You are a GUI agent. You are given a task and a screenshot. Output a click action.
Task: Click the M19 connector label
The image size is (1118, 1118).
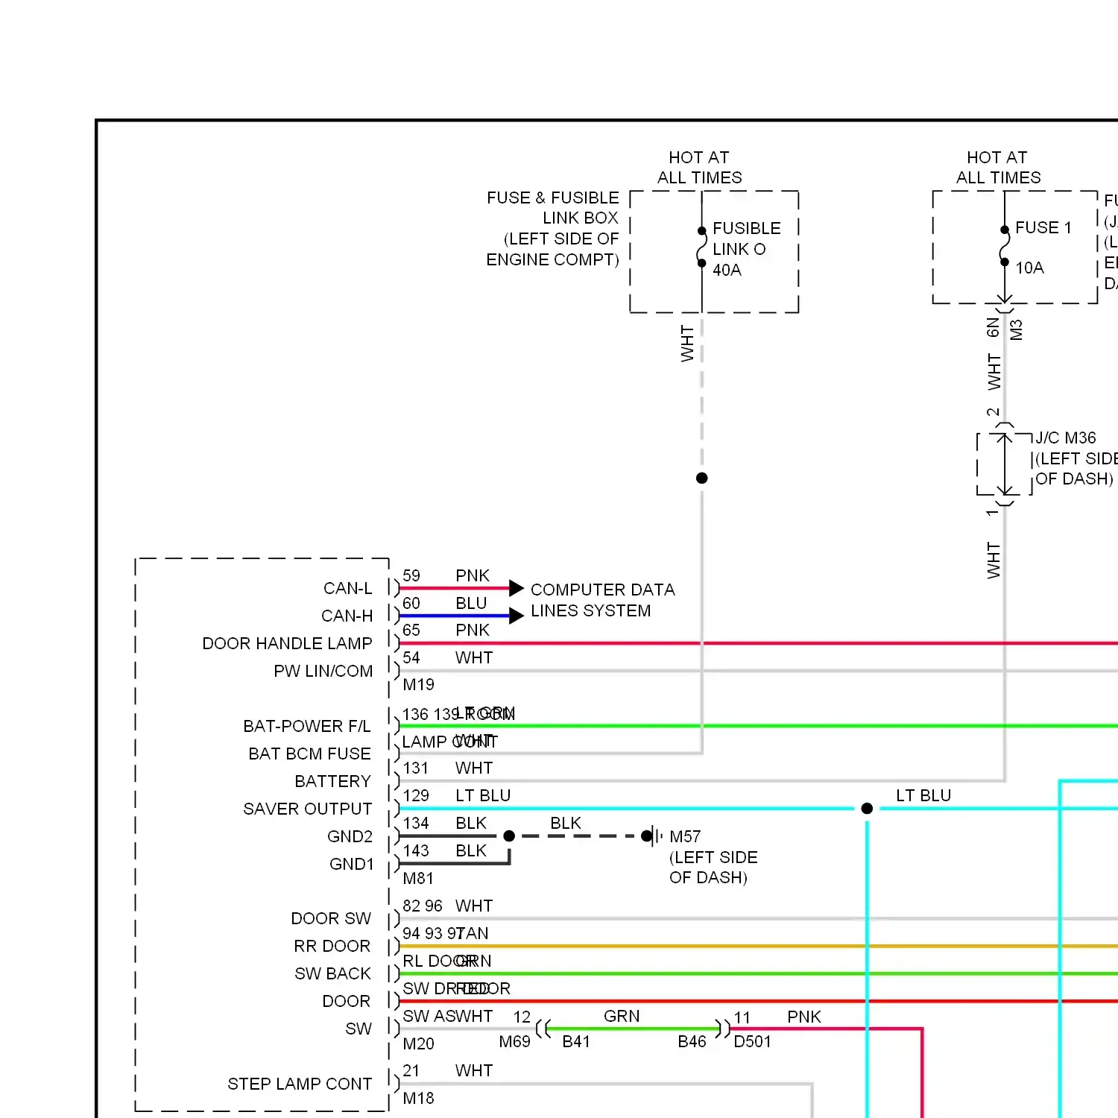[418, 684]
